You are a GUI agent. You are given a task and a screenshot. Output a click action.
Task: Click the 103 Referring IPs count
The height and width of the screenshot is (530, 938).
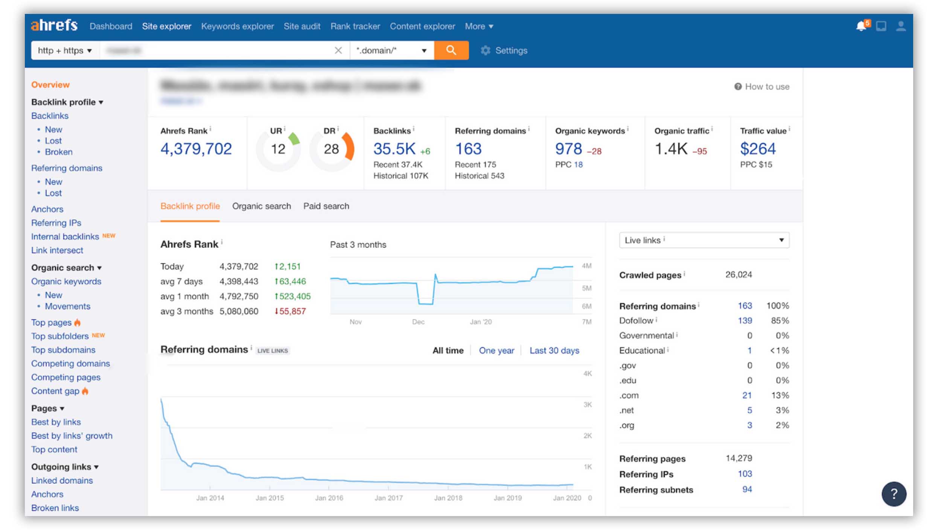click(745, 474)
